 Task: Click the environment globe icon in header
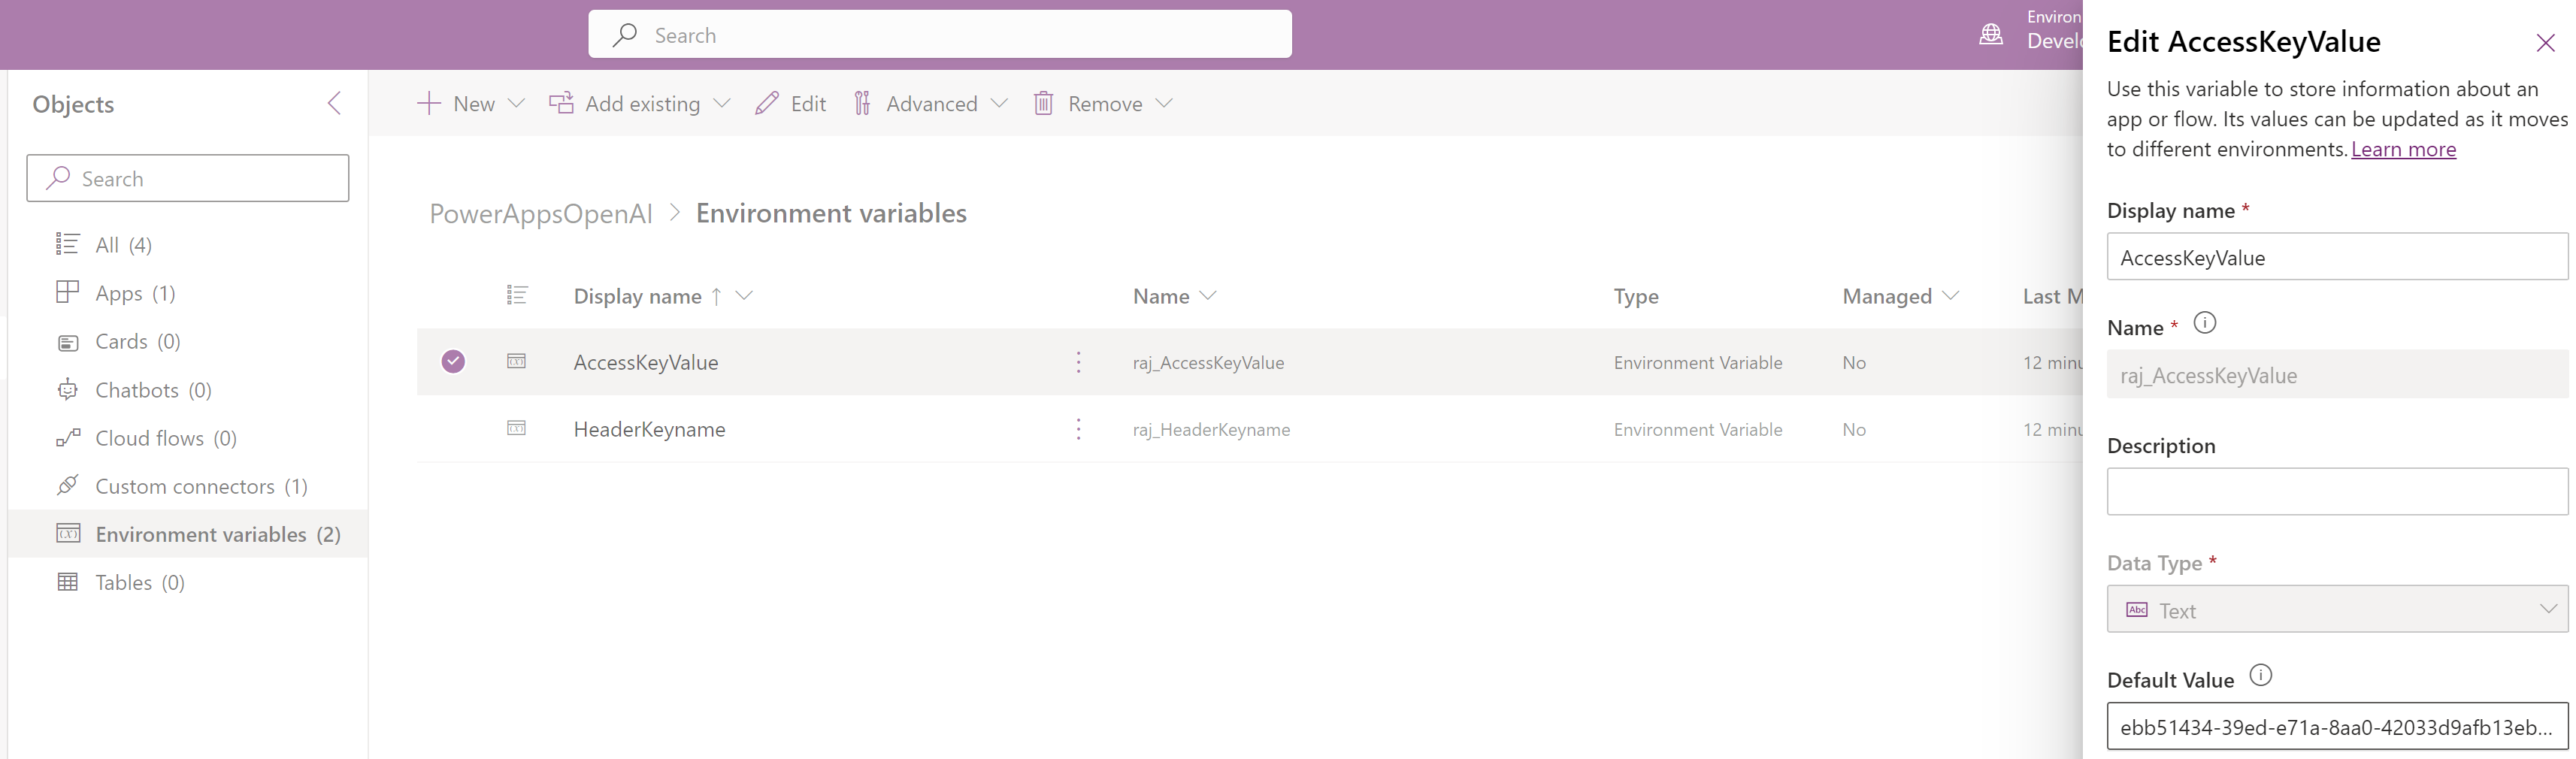click(1991, 35)
